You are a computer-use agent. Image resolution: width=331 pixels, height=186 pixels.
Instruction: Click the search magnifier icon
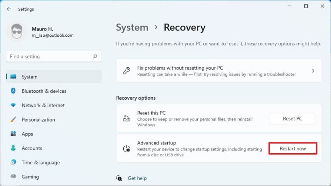pyautogui.click(x=95, y=57)
